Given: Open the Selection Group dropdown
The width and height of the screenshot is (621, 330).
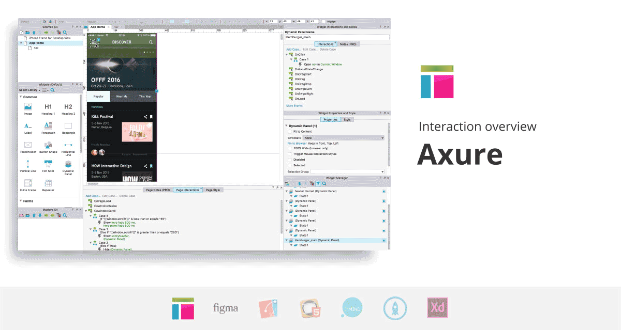Looking at the screenshot, I should [347, 171].
